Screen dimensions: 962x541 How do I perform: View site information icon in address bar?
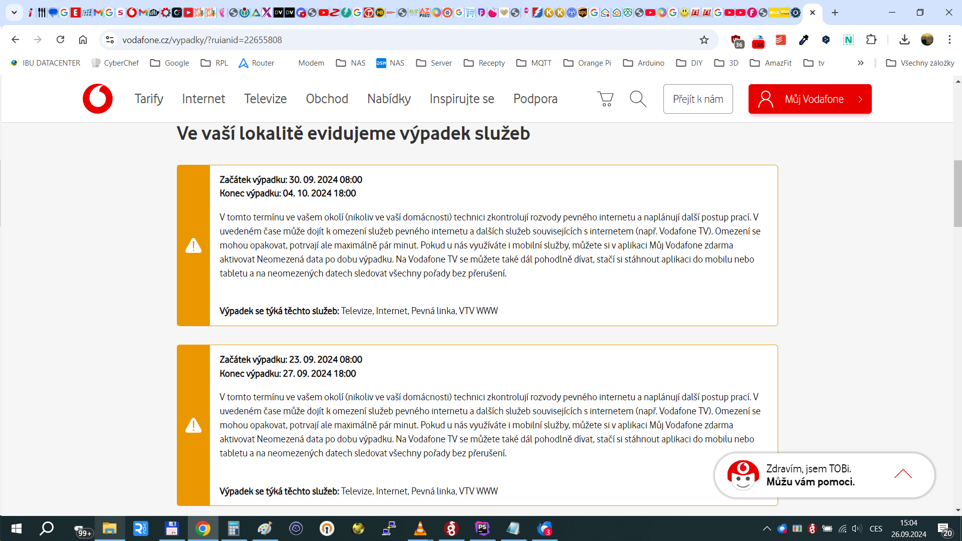pyautogui.click(x=110, y=40)
